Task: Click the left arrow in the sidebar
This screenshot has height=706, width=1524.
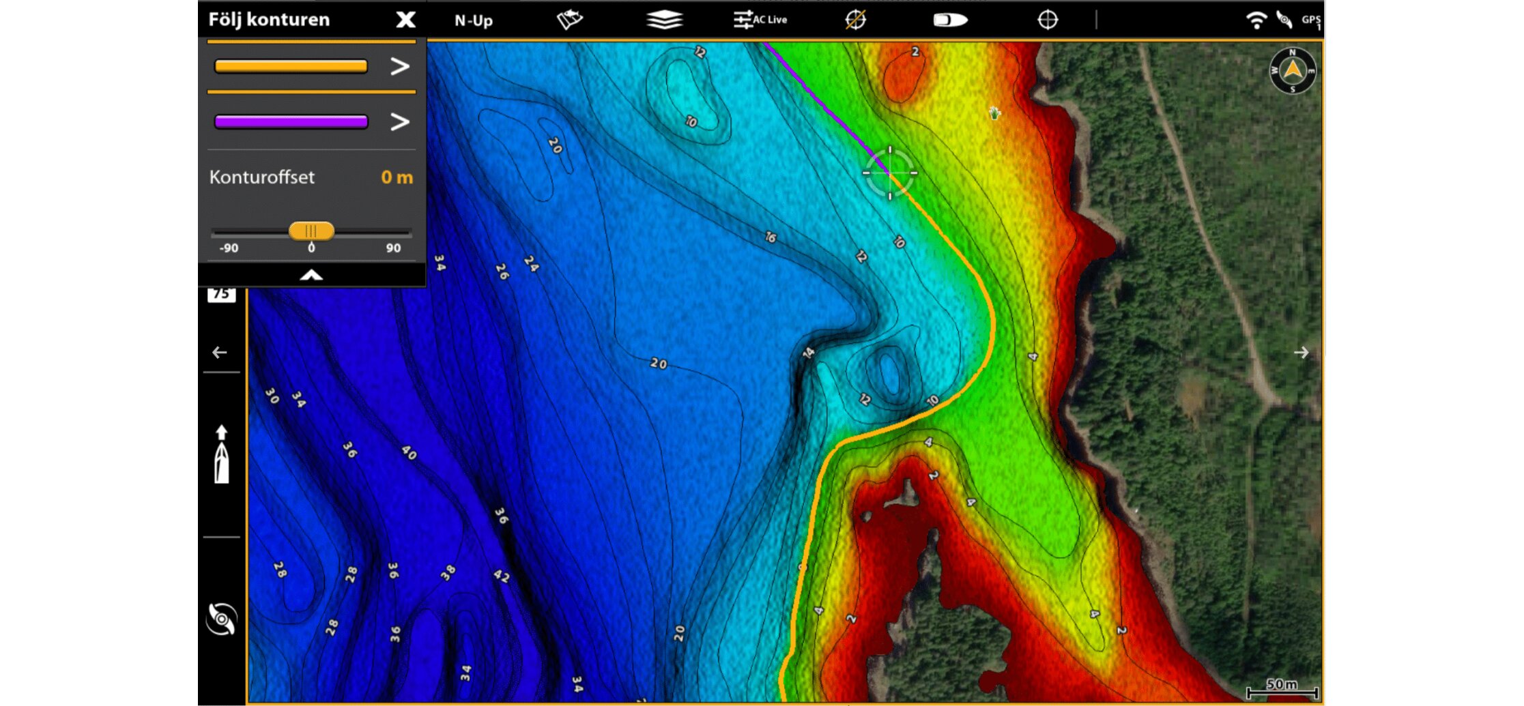Action: tap(220, 353)
